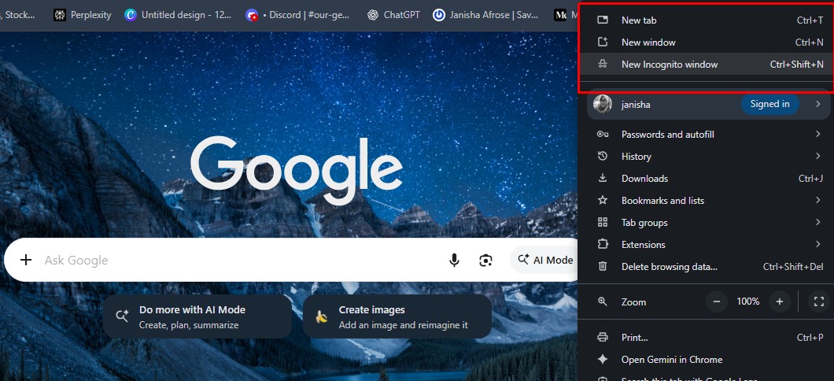Click the Downloads arrow icon
The width and height of the screenshot is (834, 381).
tap(603, 178)
